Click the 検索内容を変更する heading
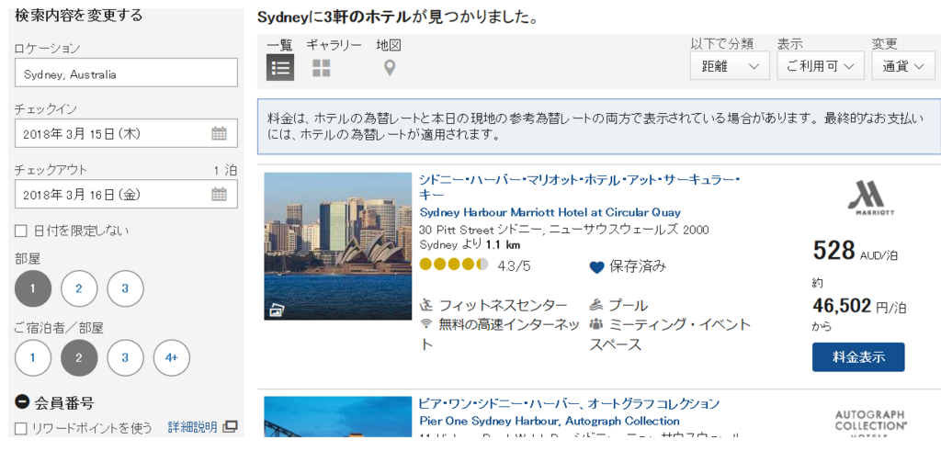The height and width of the screenshot is (451, 941). click(x=79, y=16)
